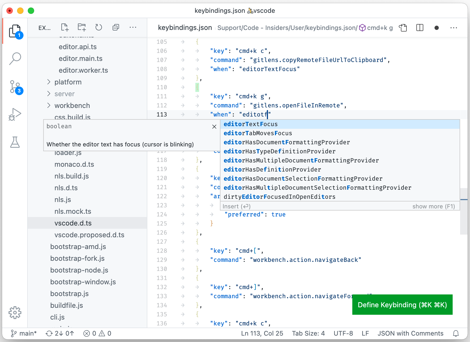Select editorTabMovesFocus from suggestions
The image size is (470, 342).
[x=258, y=133]
